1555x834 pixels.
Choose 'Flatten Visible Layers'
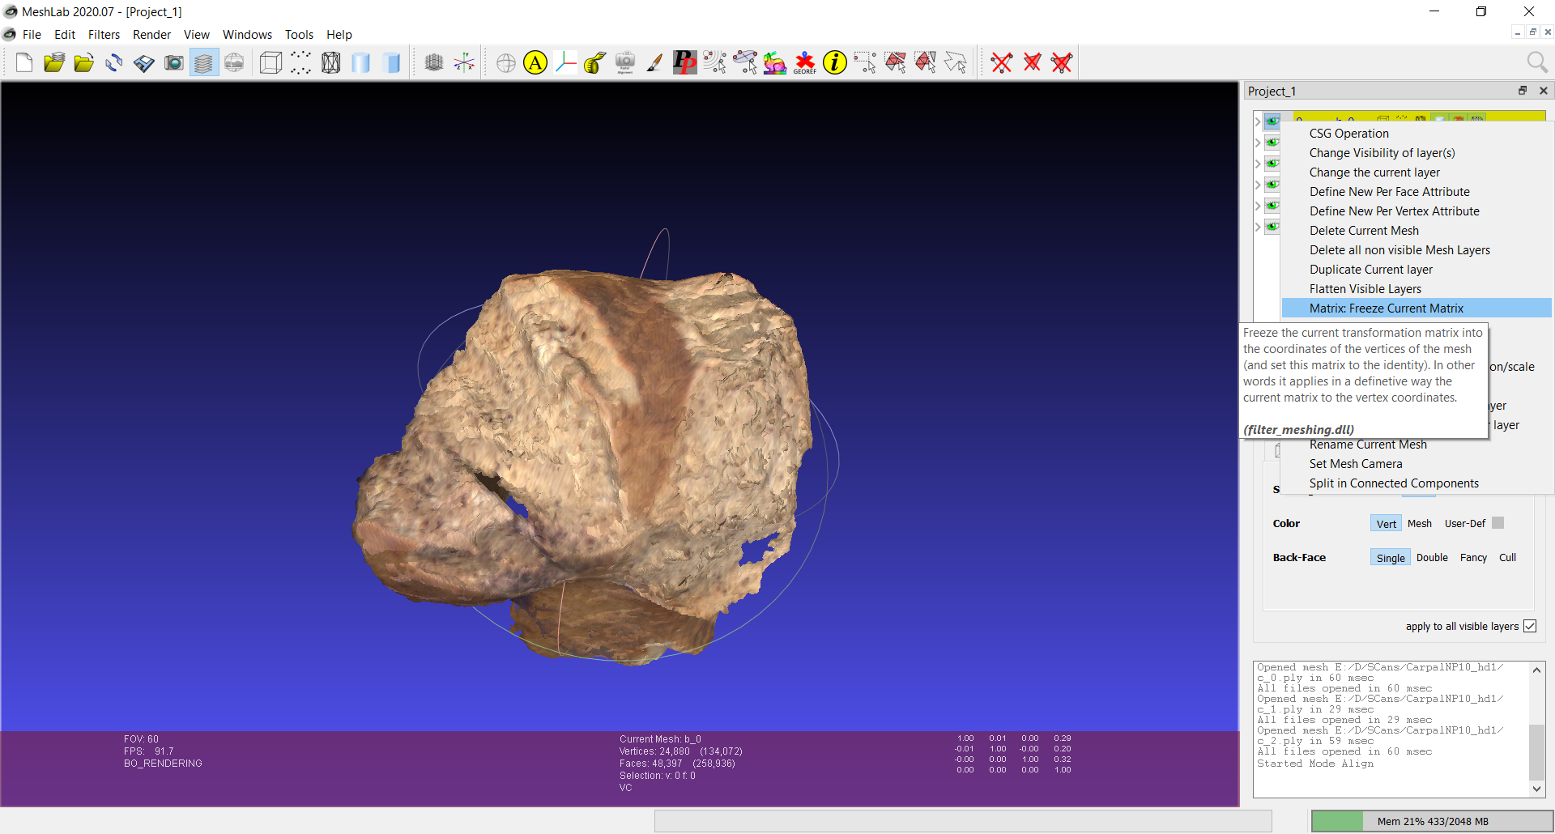[x=1417, y=288]
